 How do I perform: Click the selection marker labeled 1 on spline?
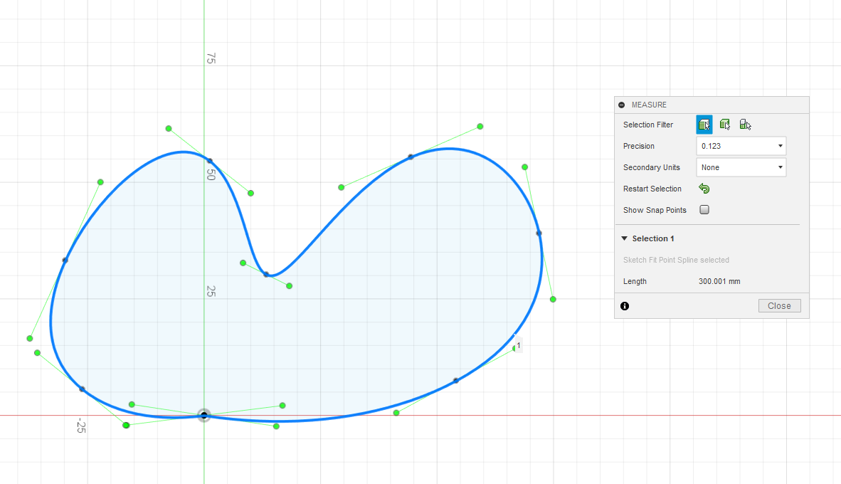pos(518,345)
